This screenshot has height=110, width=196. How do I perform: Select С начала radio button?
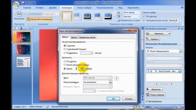[65, 46]
